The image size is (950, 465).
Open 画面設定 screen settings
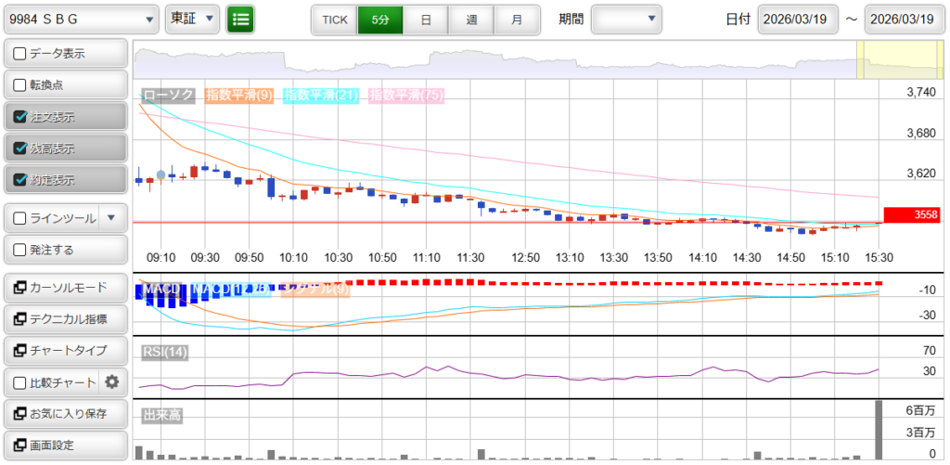65,445
